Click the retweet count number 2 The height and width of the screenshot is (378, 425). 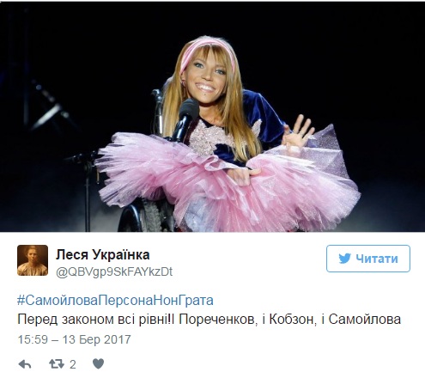tap(73, 364)
